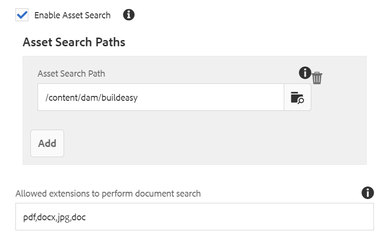Show info for Asset Search Path field

305,73
